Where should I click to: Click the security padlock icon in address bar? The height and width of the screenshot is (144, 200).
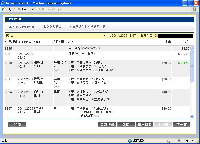pyautogui.click(x=194, y=9)
